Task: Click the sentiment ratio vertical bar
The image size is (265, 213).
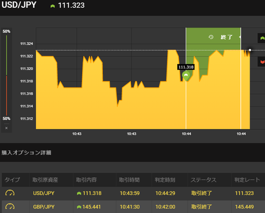Action: coord(7,75)
